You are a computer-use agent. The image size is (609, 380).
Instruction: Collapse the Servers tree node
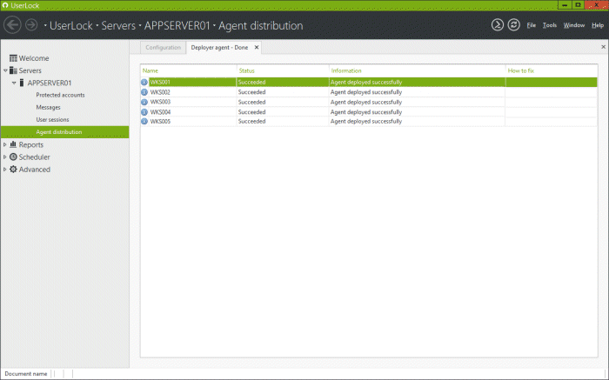click(x=5, y=70)
